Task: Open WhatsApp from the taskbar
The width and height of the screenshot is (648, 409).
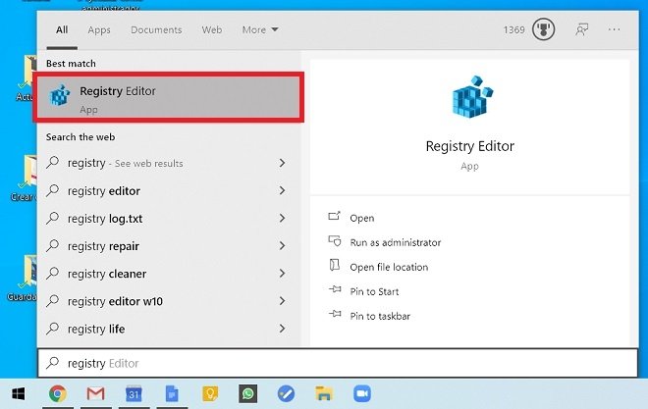Action: pyautogui.click(x=248, y=394)
